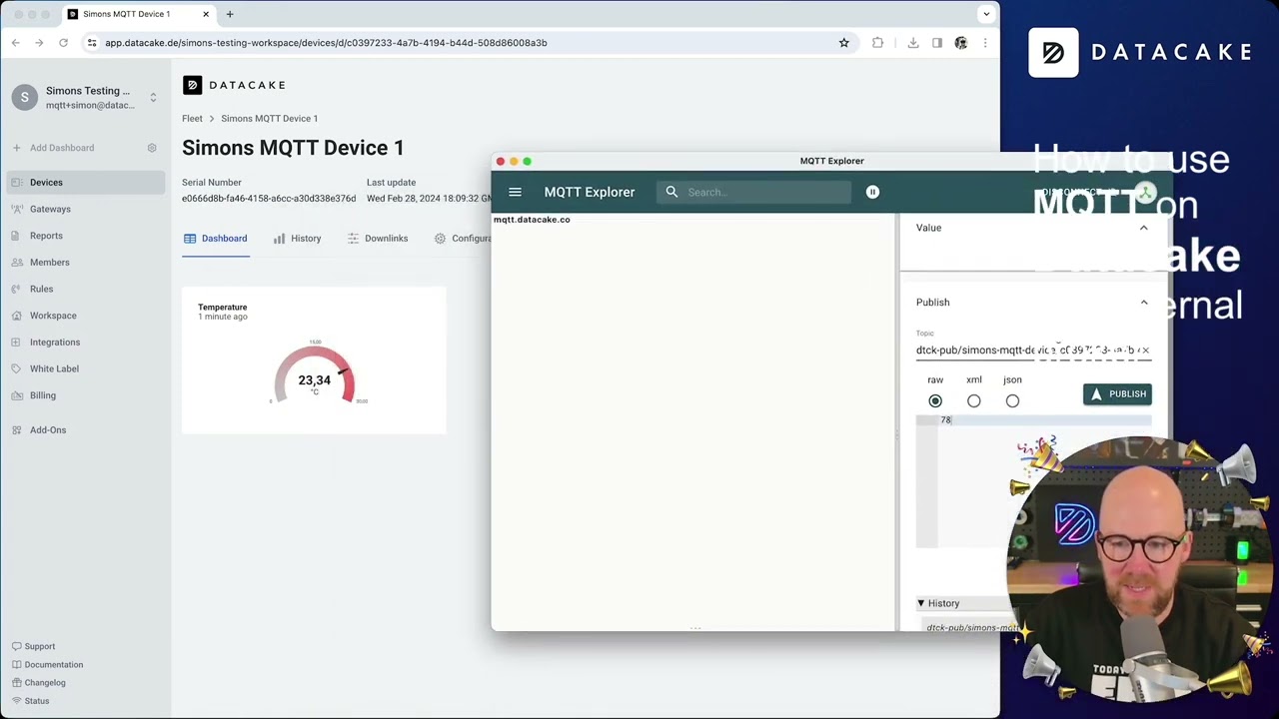Open Chrome downloads icon
1279x719 pixels.
(913, 43)
